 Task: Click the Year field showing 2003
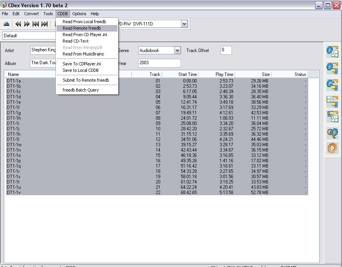point(159,63)
